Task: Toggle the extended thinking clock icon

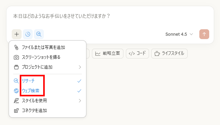Action: [28, 34]
